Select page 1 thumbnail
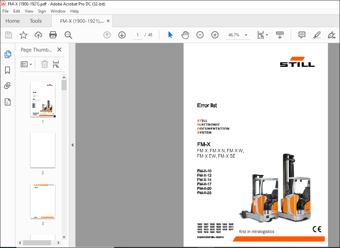The height and width of the screenshot is (248, 340). (43, 99)
